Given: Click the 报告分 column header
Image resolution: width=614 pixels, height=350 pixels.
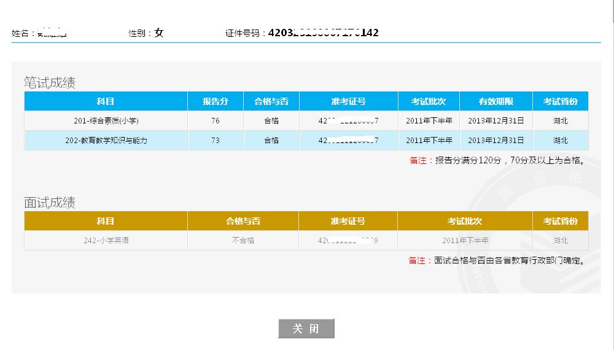Looking at the screenshot, I should pyautogui.click(x=216, y=101).
